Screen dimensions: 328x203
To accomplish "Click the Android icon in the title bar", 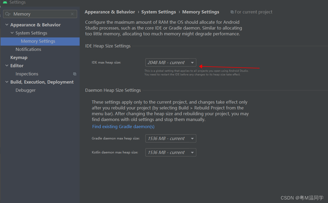I will (x=4, y=2).
